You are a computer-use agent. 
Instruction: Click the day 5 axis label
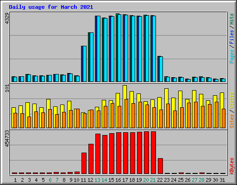pos(43,180)
